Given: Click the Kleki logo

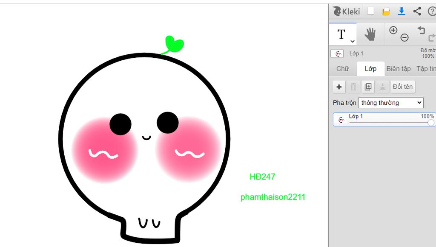Looking at the screenshot, I should point(346,11).
